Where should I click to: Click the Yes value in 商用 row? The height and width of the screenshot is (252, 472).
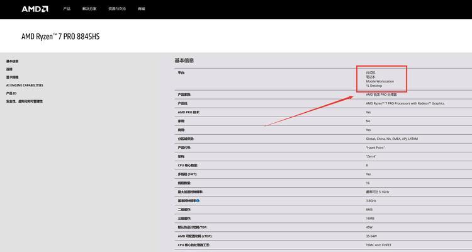point(368,130)
